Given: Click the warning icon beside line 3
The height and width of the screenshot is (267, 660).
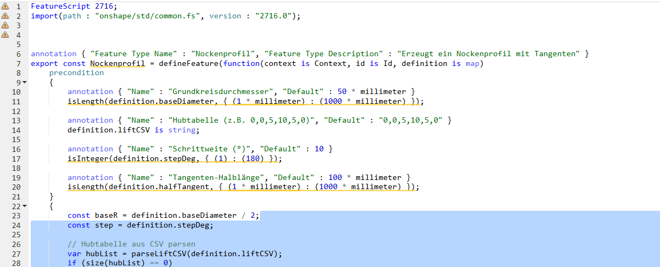Looking at the screenshot, I should 5,25.
